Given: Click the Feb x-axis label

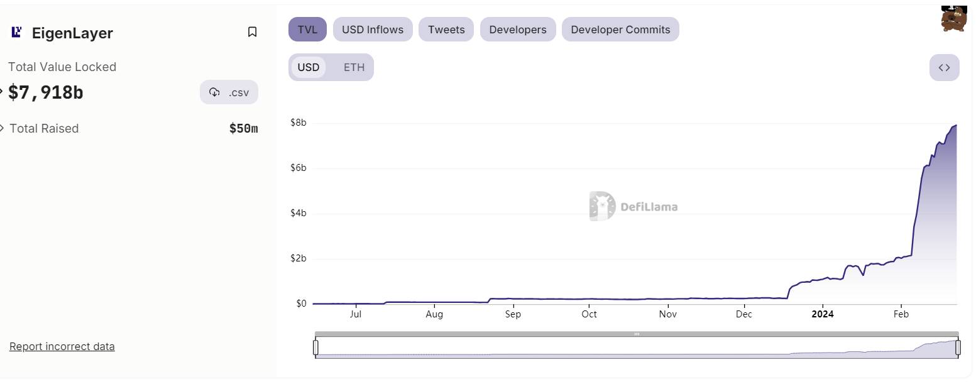Looking at the screenshot, I should coord(901,314).
